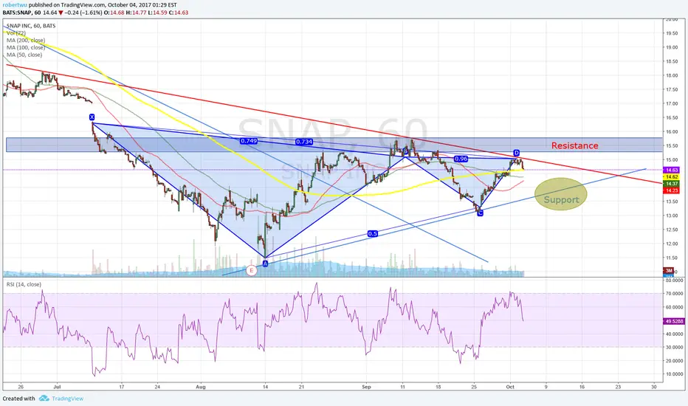Select the X point label of pattern
Viewport: 688px width, 406px height.
click(92, 117)
